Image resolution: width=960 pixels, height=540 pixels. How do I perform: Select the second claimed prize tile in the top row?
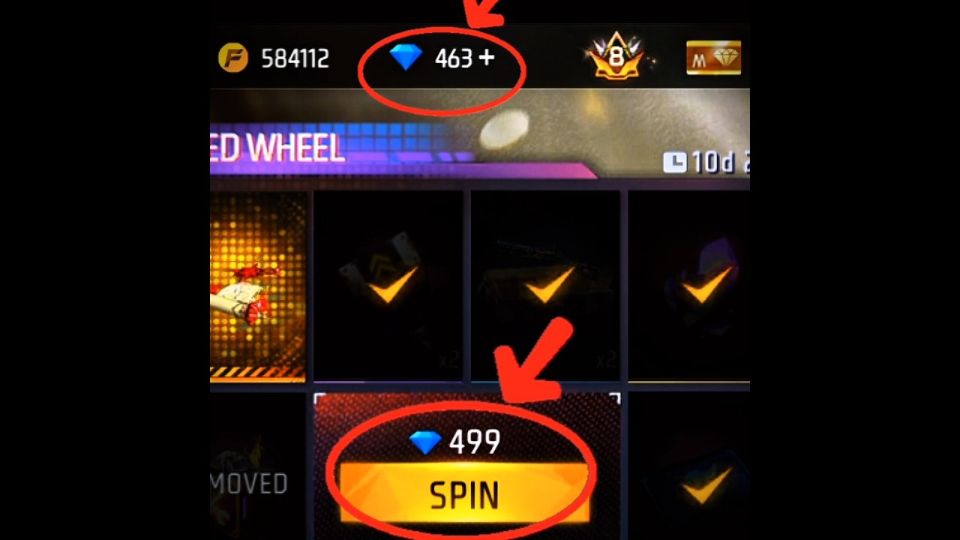click(x=545, y=285)
